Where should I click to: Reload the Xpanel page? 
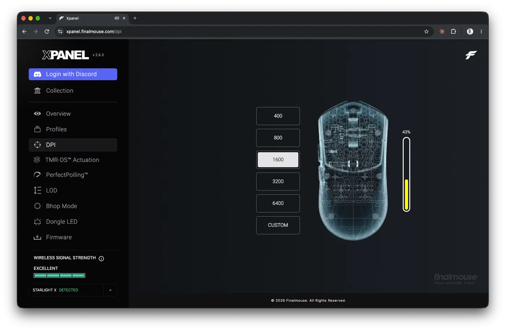pos(47,31)
